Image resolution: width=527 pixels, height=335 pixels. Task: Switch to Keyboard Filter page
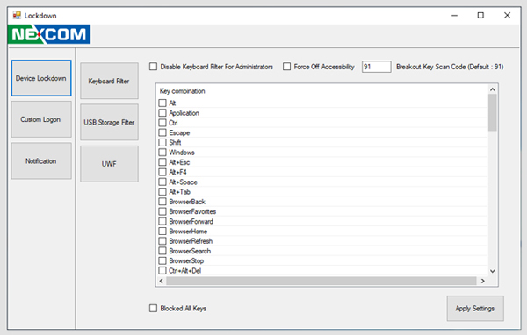click(109, 81)
